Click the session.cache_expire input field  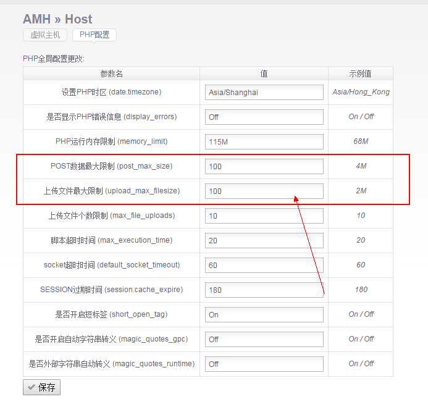click(x=264, y=290)
